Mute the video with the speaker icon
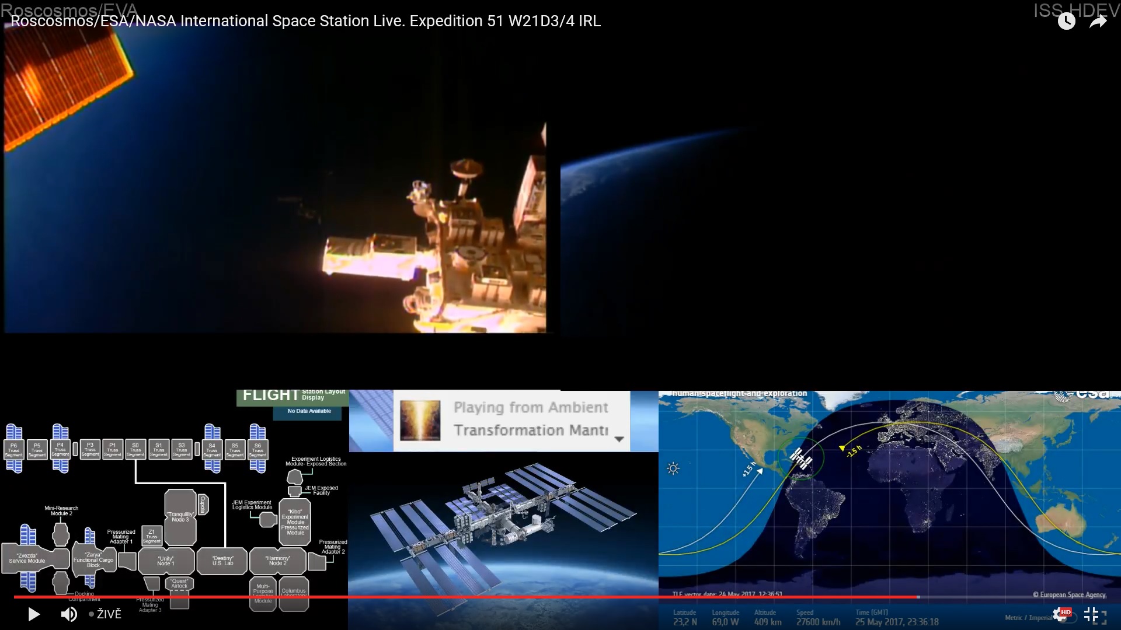The image size is (1121, 630). pyautogui.click(x=69, y=614)
